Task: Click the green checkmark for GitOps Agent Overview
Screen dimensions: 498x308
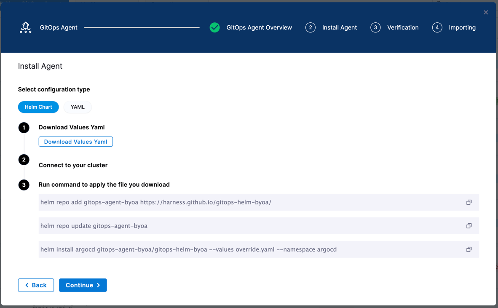Action: point(214,27)
